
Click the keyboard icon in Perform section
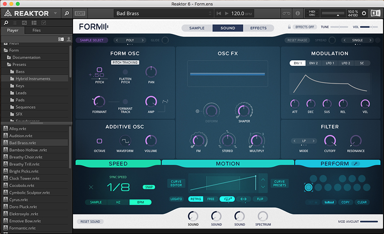point(329,202)
